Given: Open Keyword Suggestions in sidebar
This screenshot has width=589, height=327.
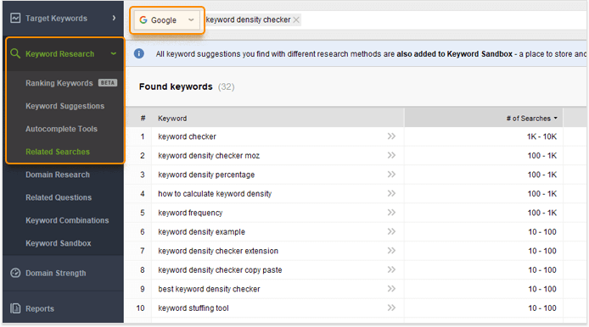Looking at the screenshot, I should click(65, 106).
